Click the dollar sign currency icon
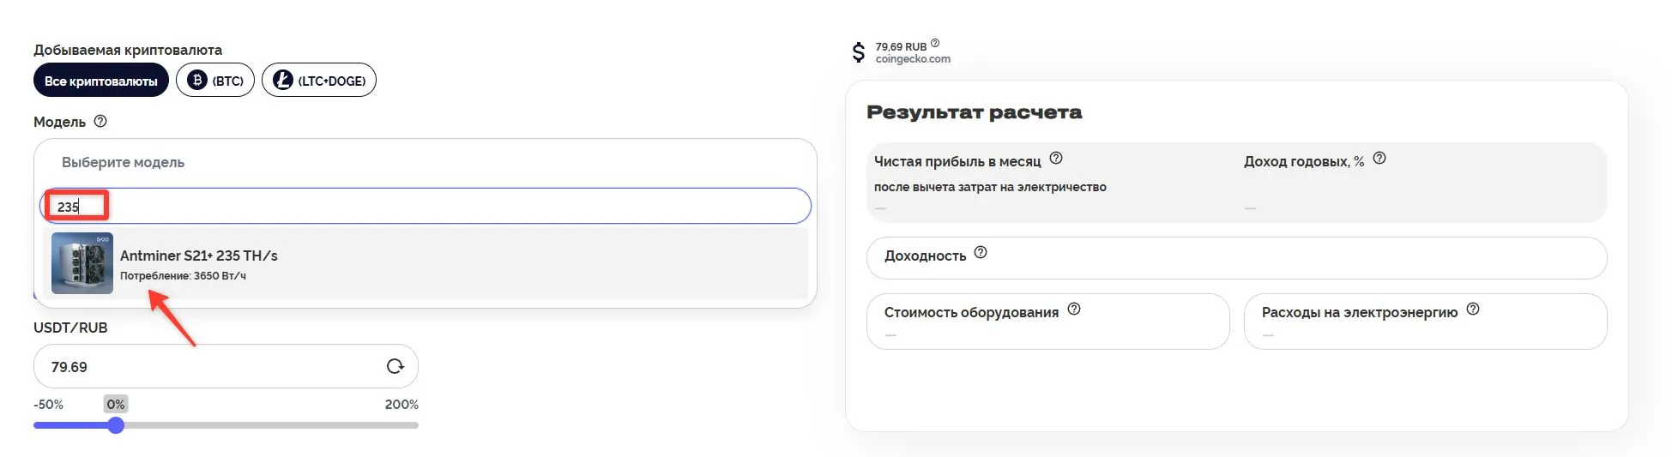 point(858,52)
